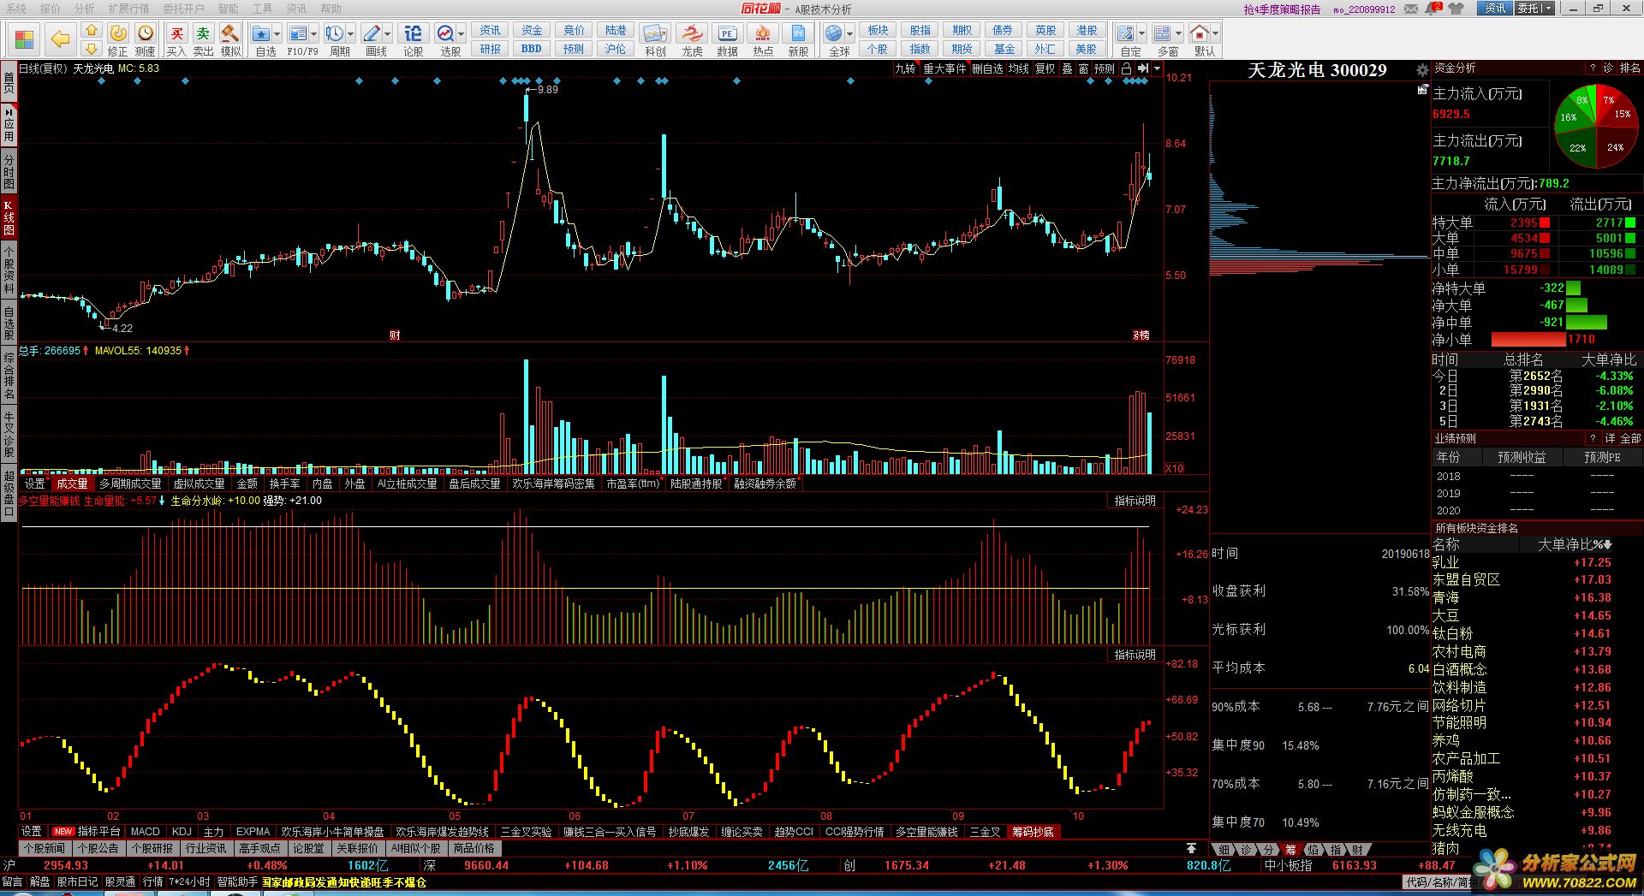Switch to the KDJ indicator tab
Image resolution: width=1644 pixels, height=896 pixels.
point(182,831)
